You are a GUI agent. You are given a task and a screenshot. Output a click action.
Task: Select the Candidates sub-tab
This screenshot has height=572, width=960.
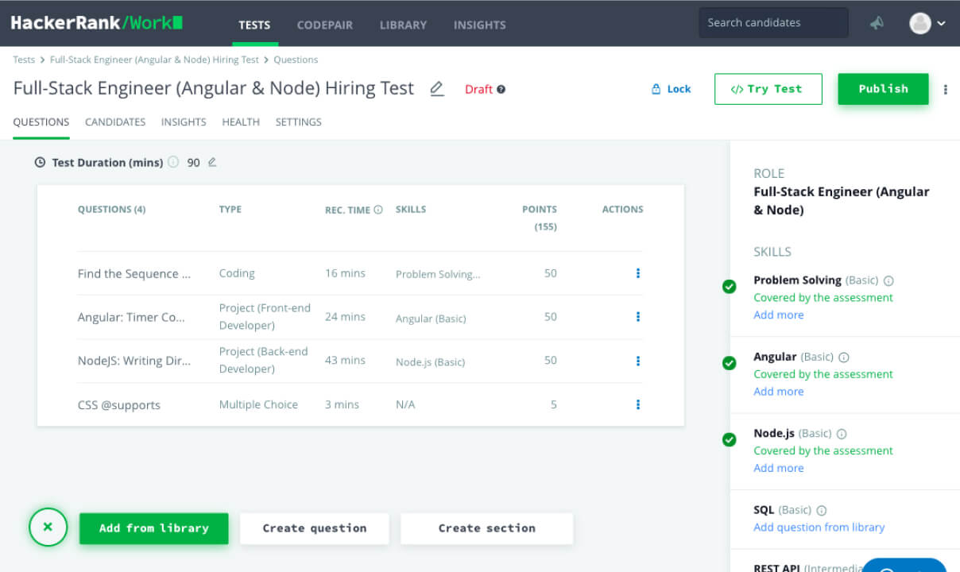(x=115, y=122)
